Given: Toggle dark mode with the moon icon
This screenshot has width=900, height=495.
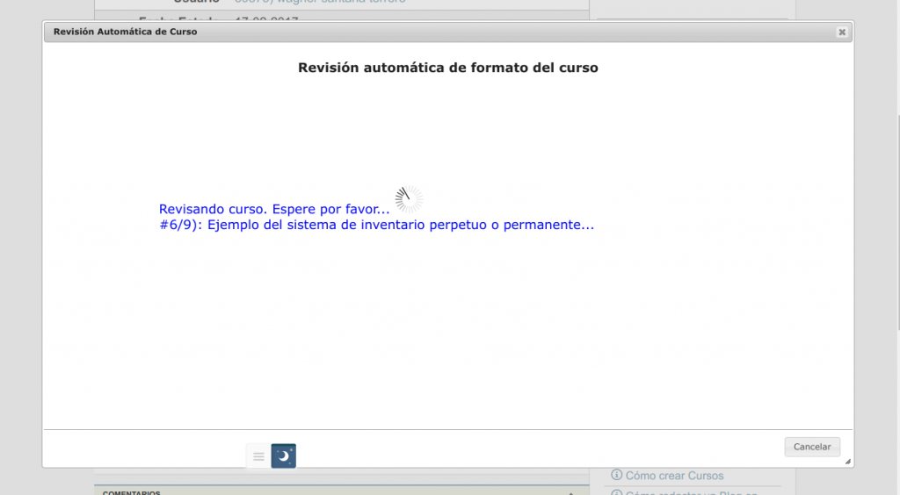Looking at the screenshot, I should click(284, 456).
